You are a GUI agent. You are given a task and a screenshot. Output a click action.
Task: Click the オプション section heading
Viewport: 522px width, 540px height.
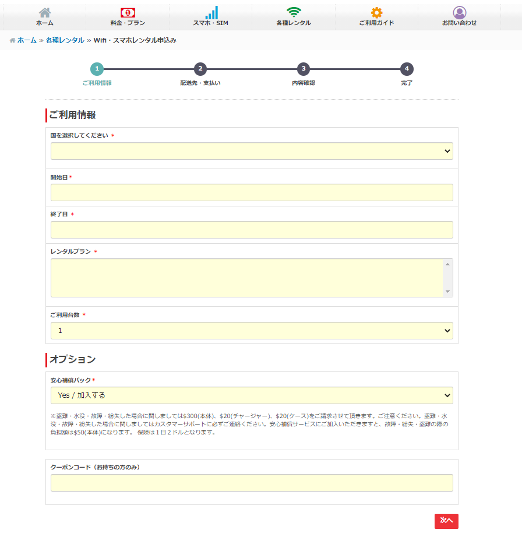click(73, 360)
